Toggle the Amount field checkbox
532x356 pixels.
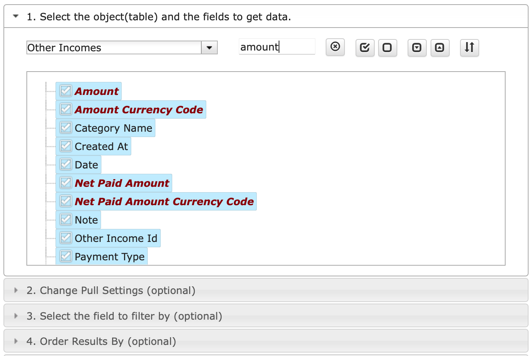pyautogui.click(x=66, y=91)
